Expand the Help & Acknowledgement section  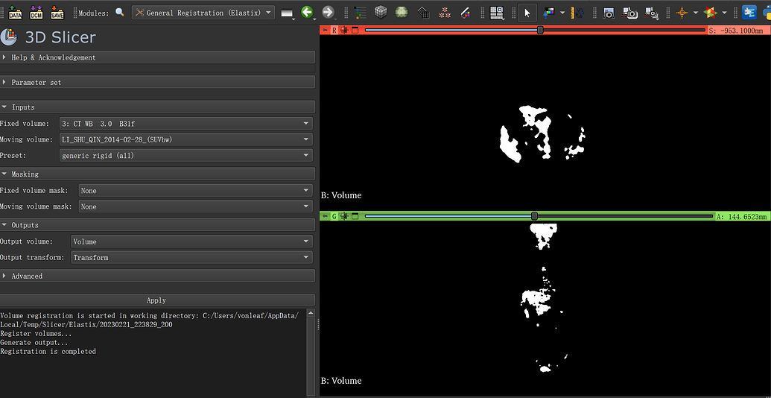53,57
